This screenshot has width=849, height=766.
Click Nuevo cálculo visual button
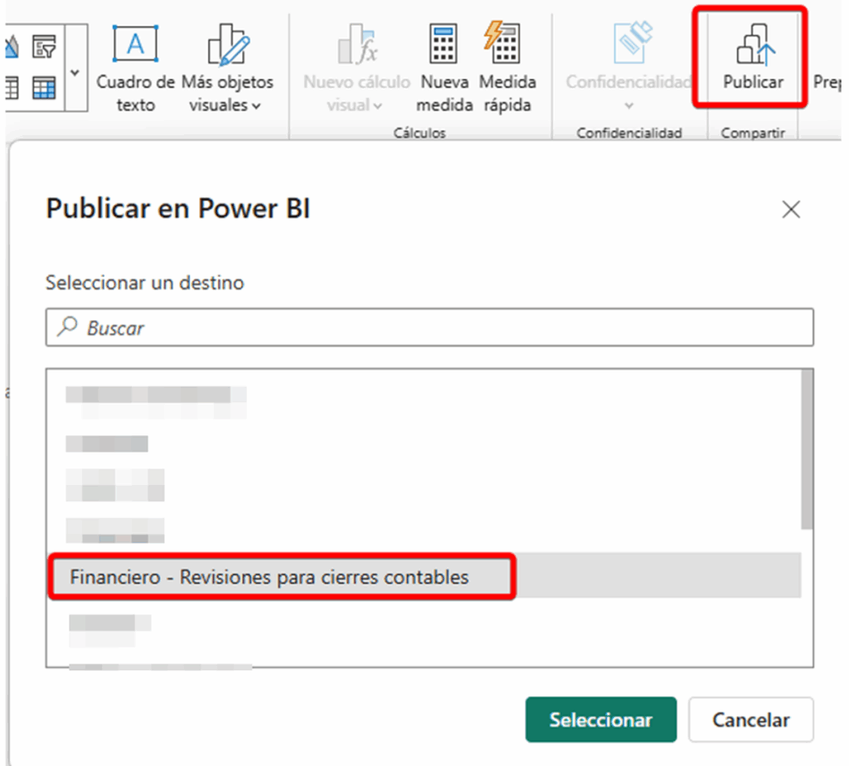pos(357,68)
